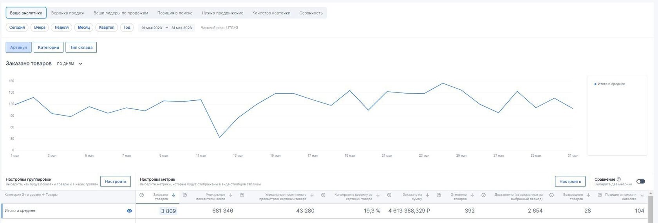
Task: Switch to 'Качество карточки' tab
Action: click(x=271, y=13)
